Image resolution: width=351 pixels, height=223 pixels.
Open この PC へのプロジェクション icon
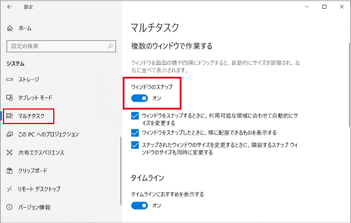click(9, 135)
